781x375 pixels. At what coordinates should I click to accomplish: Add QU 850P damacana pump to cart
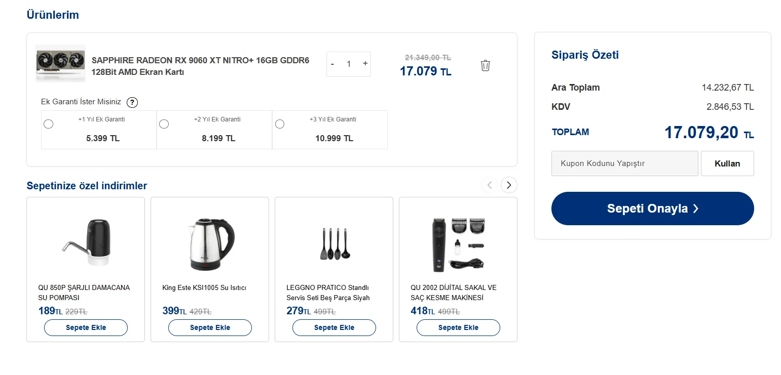point(86,327)
